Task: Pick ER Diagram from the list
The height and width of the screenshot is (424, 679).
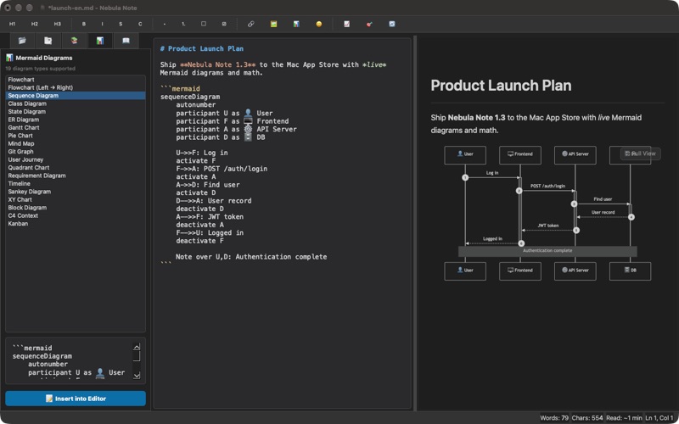Action: (76, 120)
